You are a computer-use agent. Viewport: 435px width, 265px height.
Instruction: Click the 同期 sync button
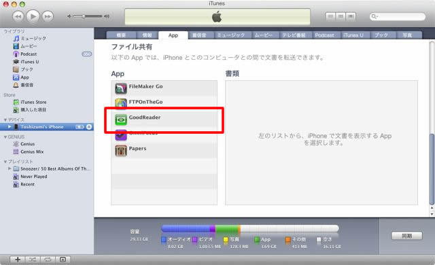click(406, 236)
